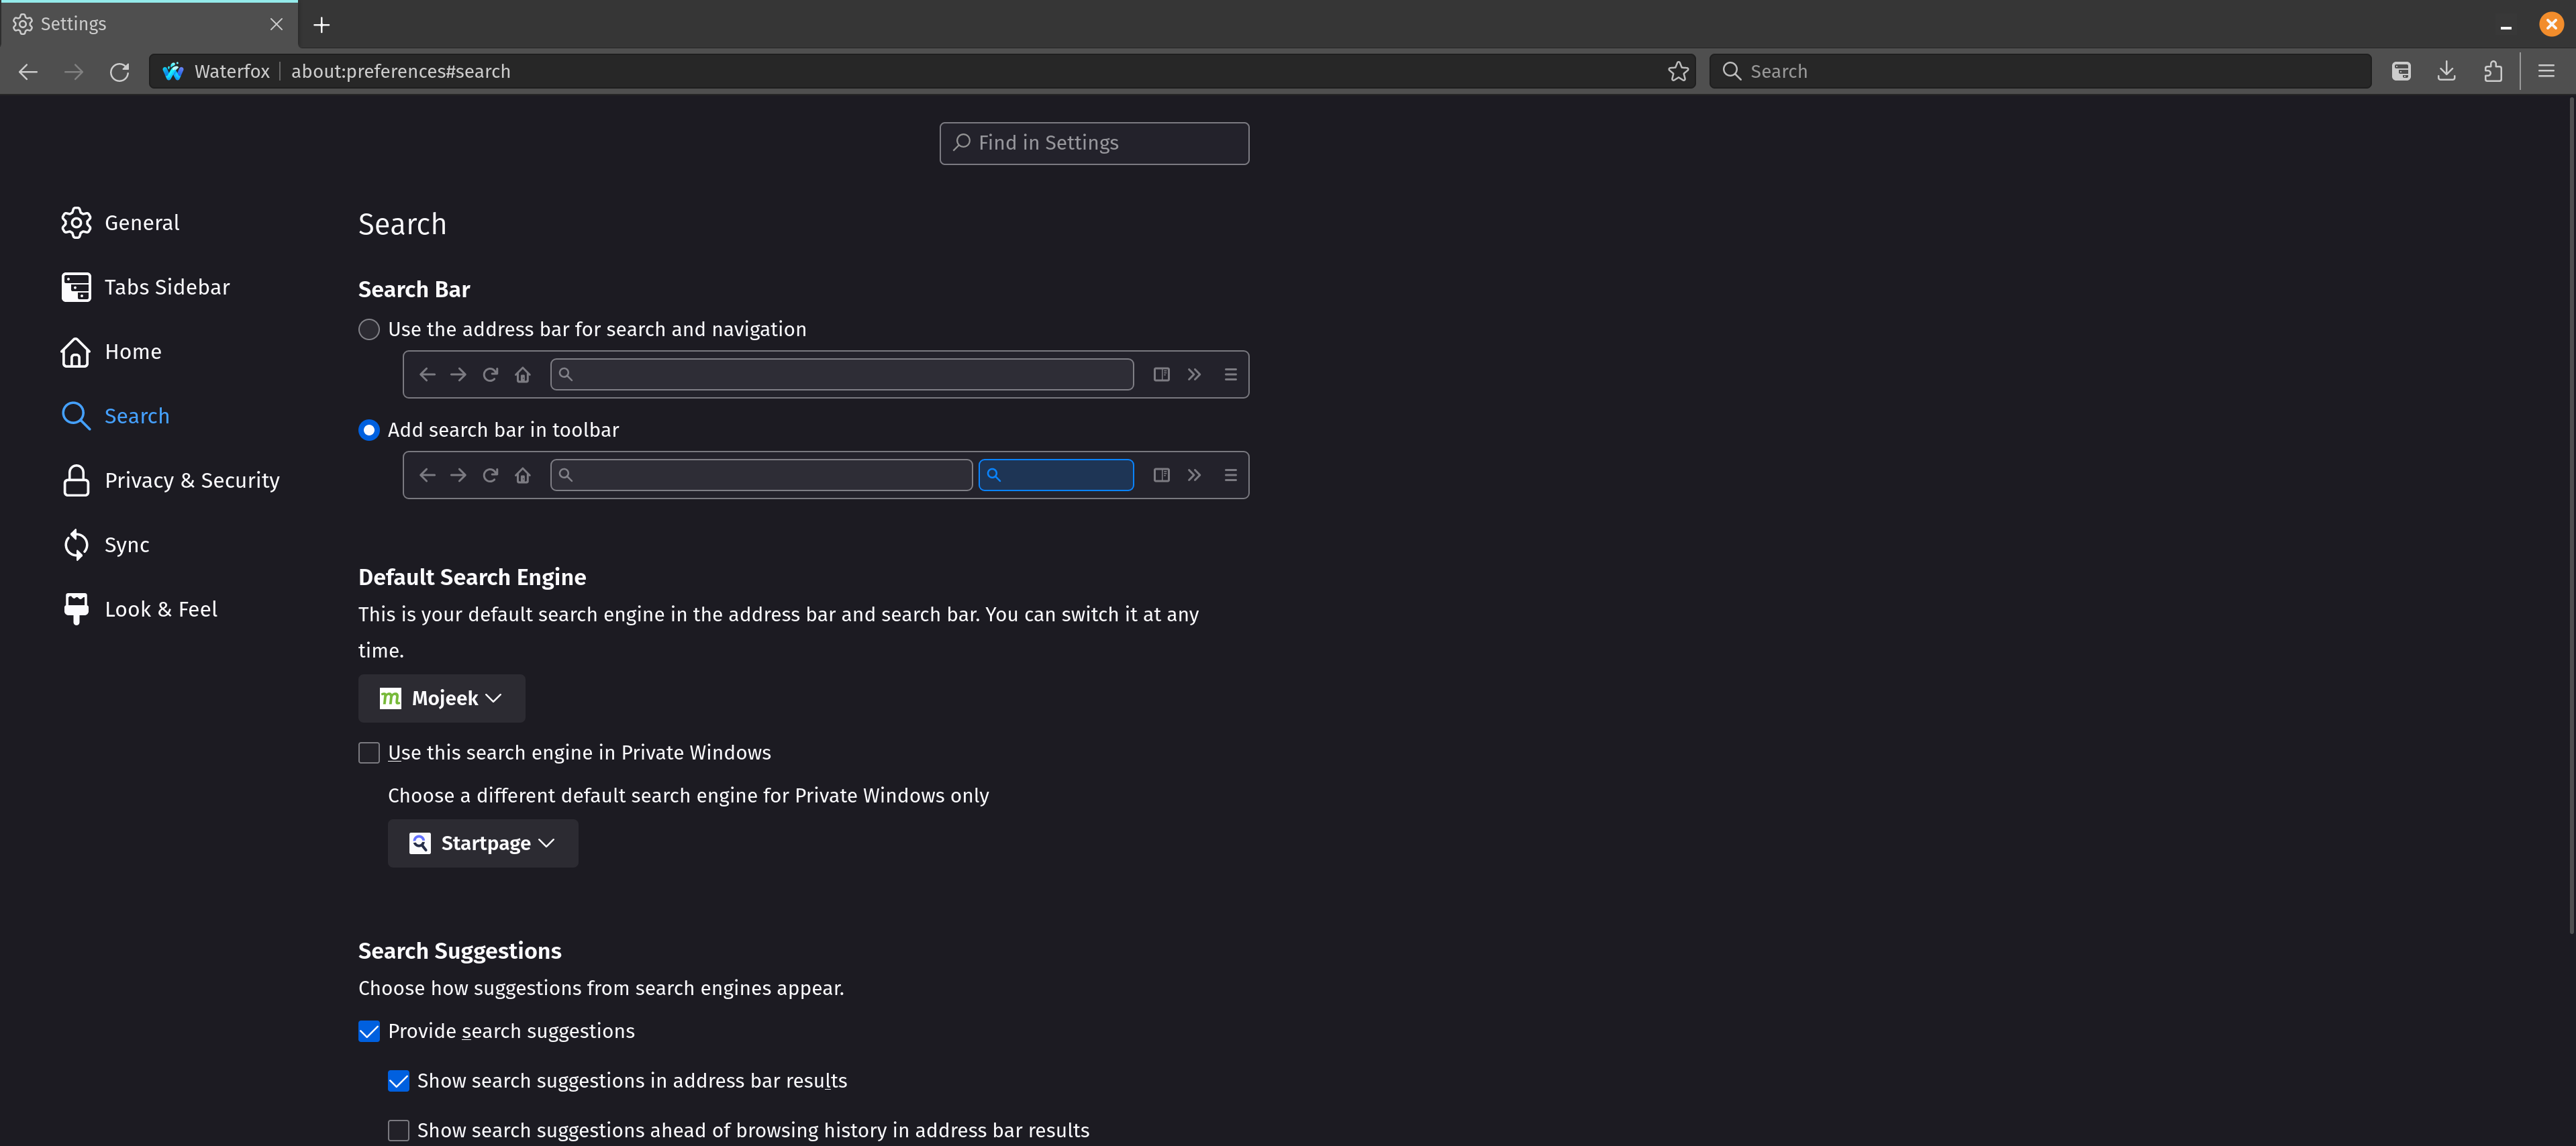Click the 'Search Bar' heading
Image resolution: width=2576 pixels, height=1146 pixels.
[x=414, y=289]
